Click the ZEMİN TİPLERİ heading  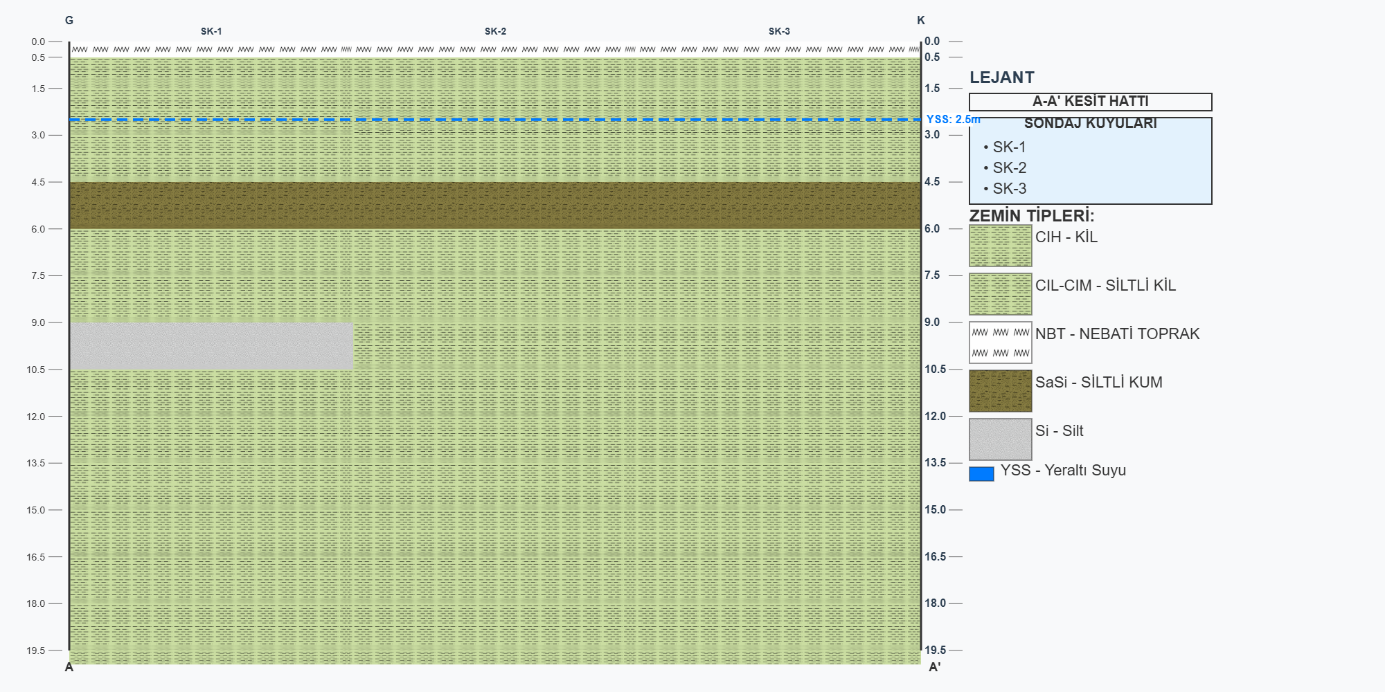coord(1031,215)
